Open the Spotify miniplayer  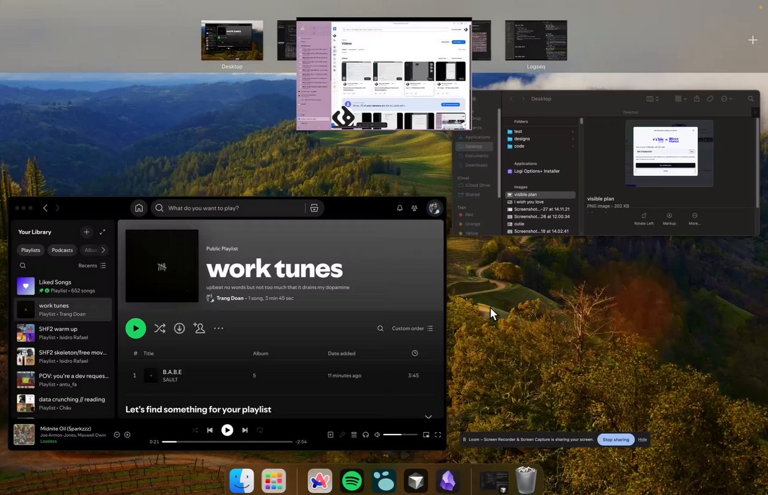point(426,434)
